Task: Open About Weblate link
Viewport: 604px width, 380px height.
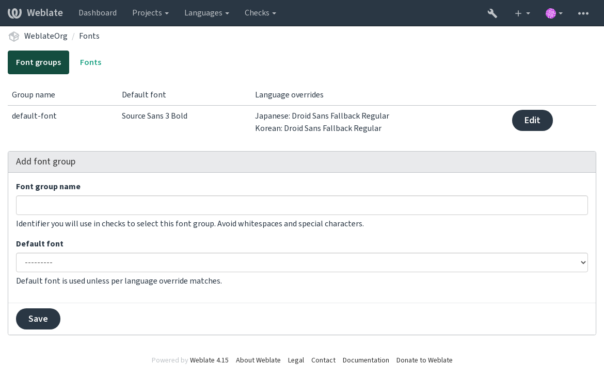Action: [258, 360]
